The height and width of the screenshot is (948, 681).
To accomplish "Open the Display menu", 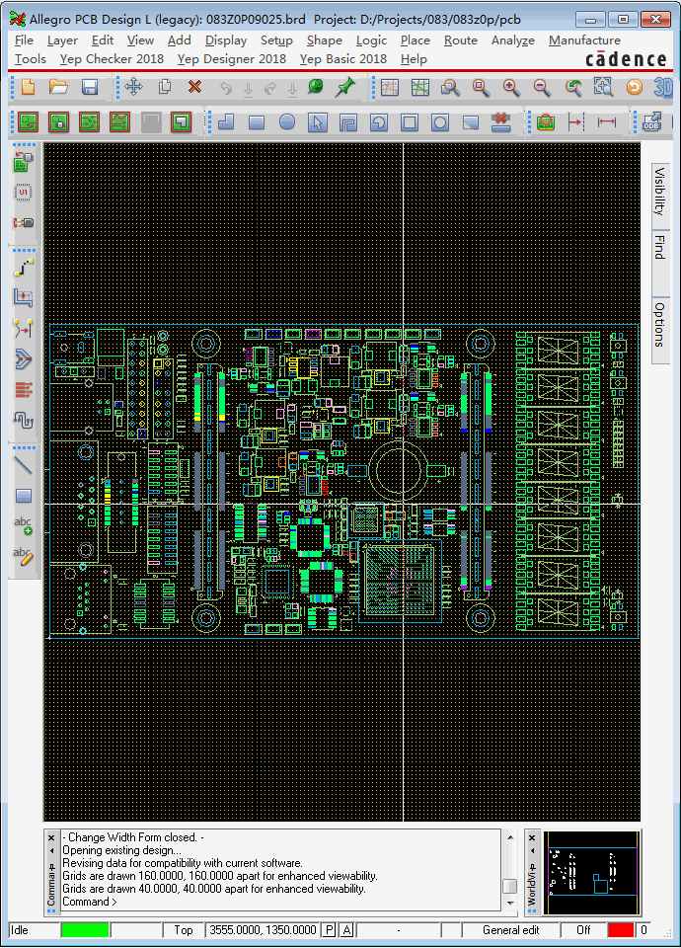I will pyautogui.click(x=226, y=40).
